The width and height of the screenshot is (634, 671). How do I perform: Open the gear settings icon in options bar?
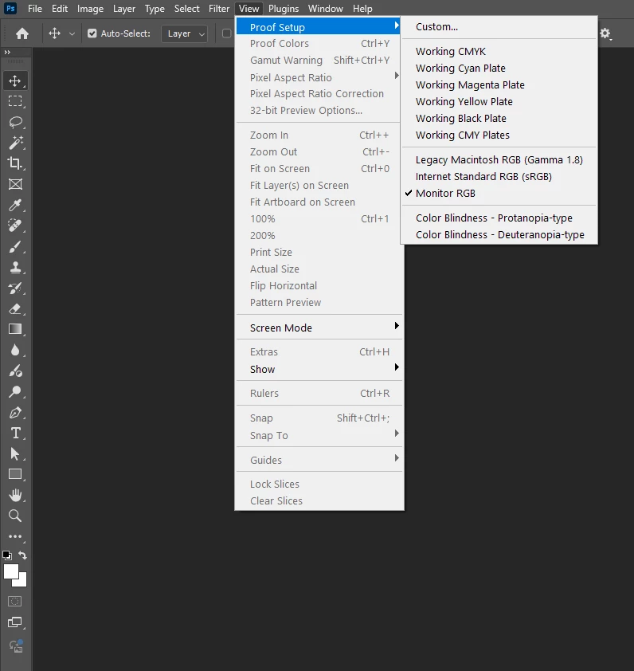[605, 33]
